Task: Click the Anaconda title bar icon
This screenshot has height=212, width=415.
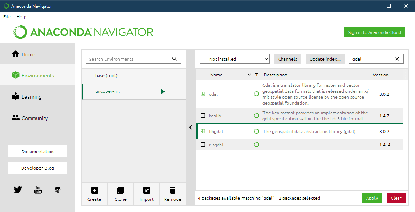Action: [x=6, y=6]
